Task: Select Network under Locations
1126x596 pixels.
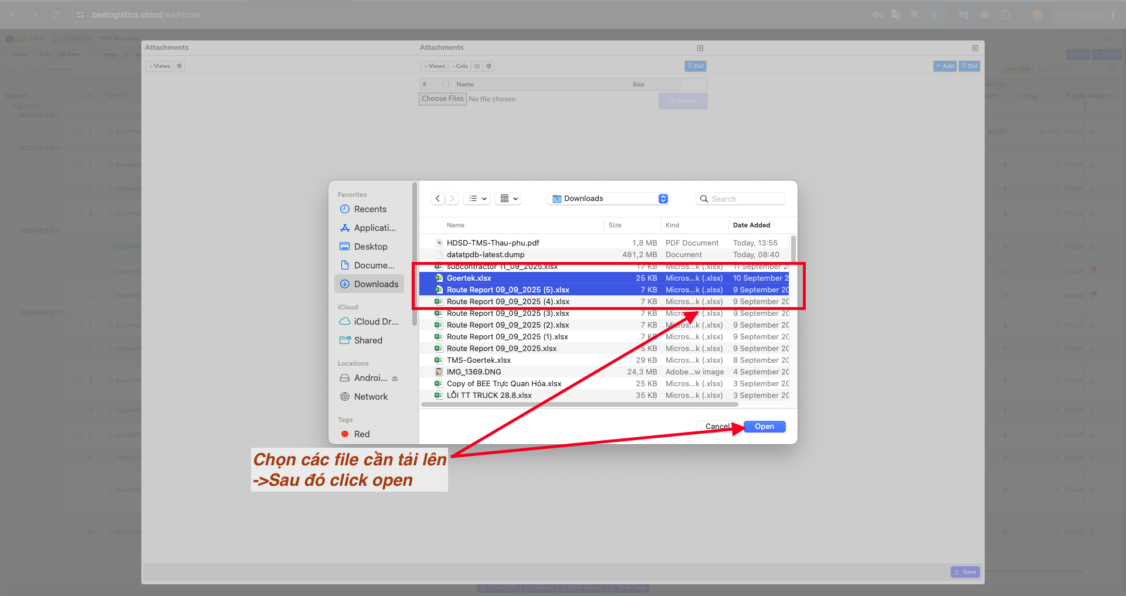Action: [371, 397]
